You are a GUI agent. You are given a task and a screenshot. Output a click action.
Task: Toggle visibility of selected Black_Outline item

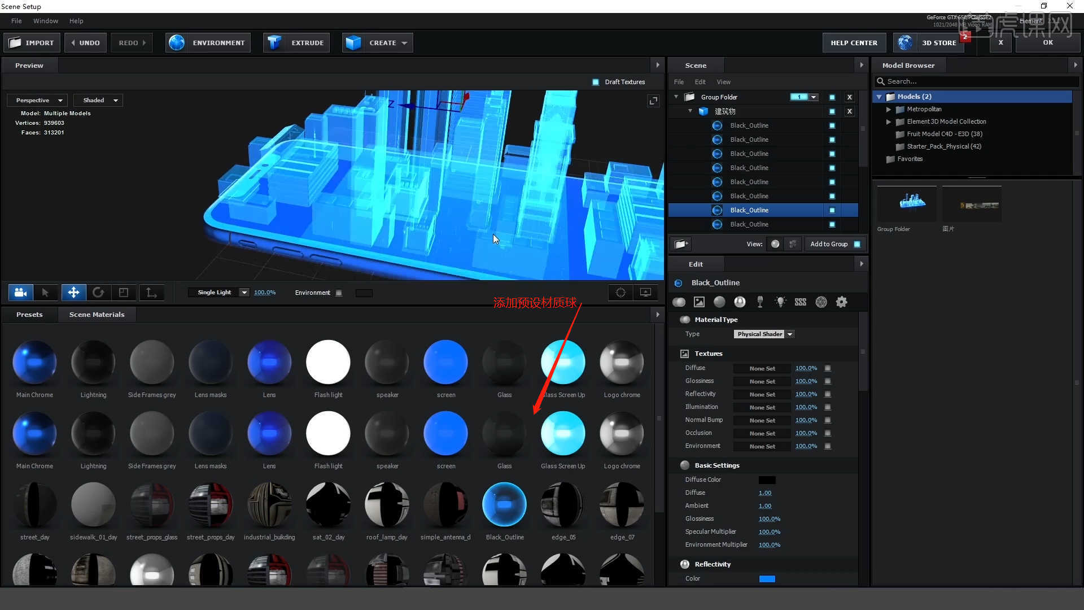(x=832, y=210)
